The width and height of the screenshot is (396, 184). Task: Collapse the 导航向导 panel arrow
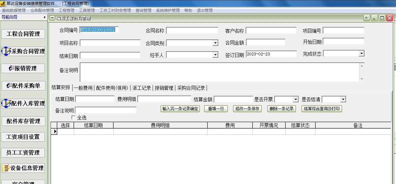point(44,17)
